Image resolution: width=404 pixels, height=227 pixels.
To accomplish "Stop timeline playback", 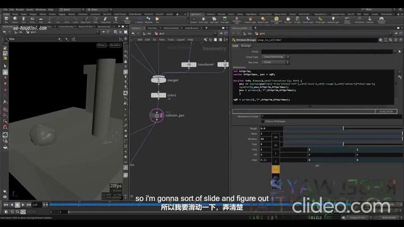I will [17, 204].
